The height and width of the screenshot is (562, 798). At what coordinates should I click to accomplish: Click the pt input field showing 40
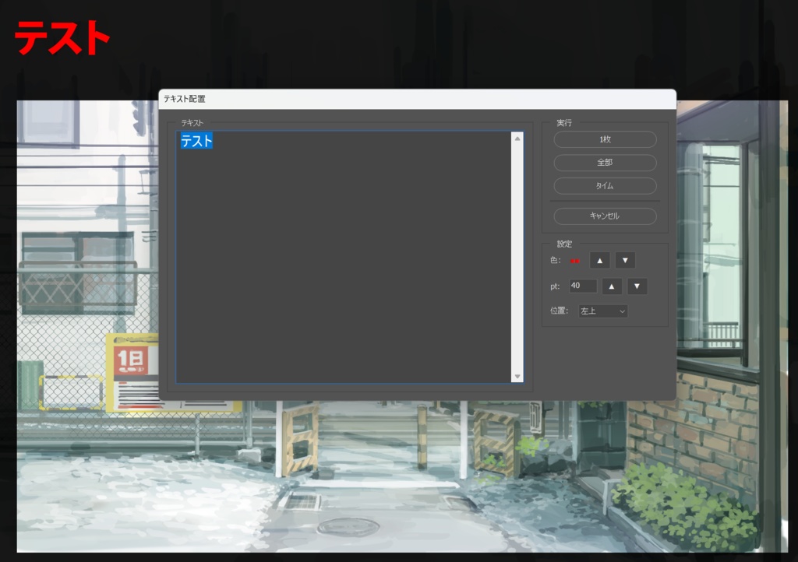click(x=583, y=286)
